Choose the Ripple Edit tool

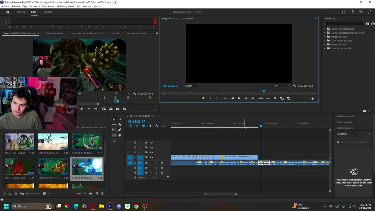point(114,125)
